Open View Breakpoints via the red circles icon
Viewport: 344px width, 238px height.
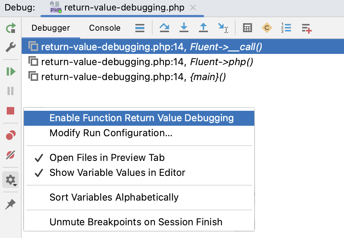(x=11, y=135)
